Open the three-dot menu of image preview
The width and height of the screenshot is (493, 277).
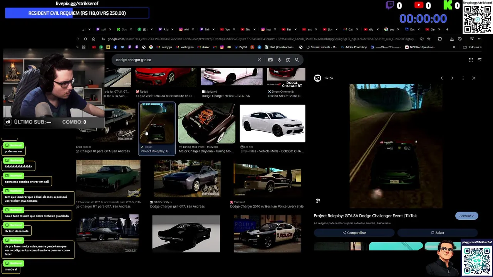[463, 78]
